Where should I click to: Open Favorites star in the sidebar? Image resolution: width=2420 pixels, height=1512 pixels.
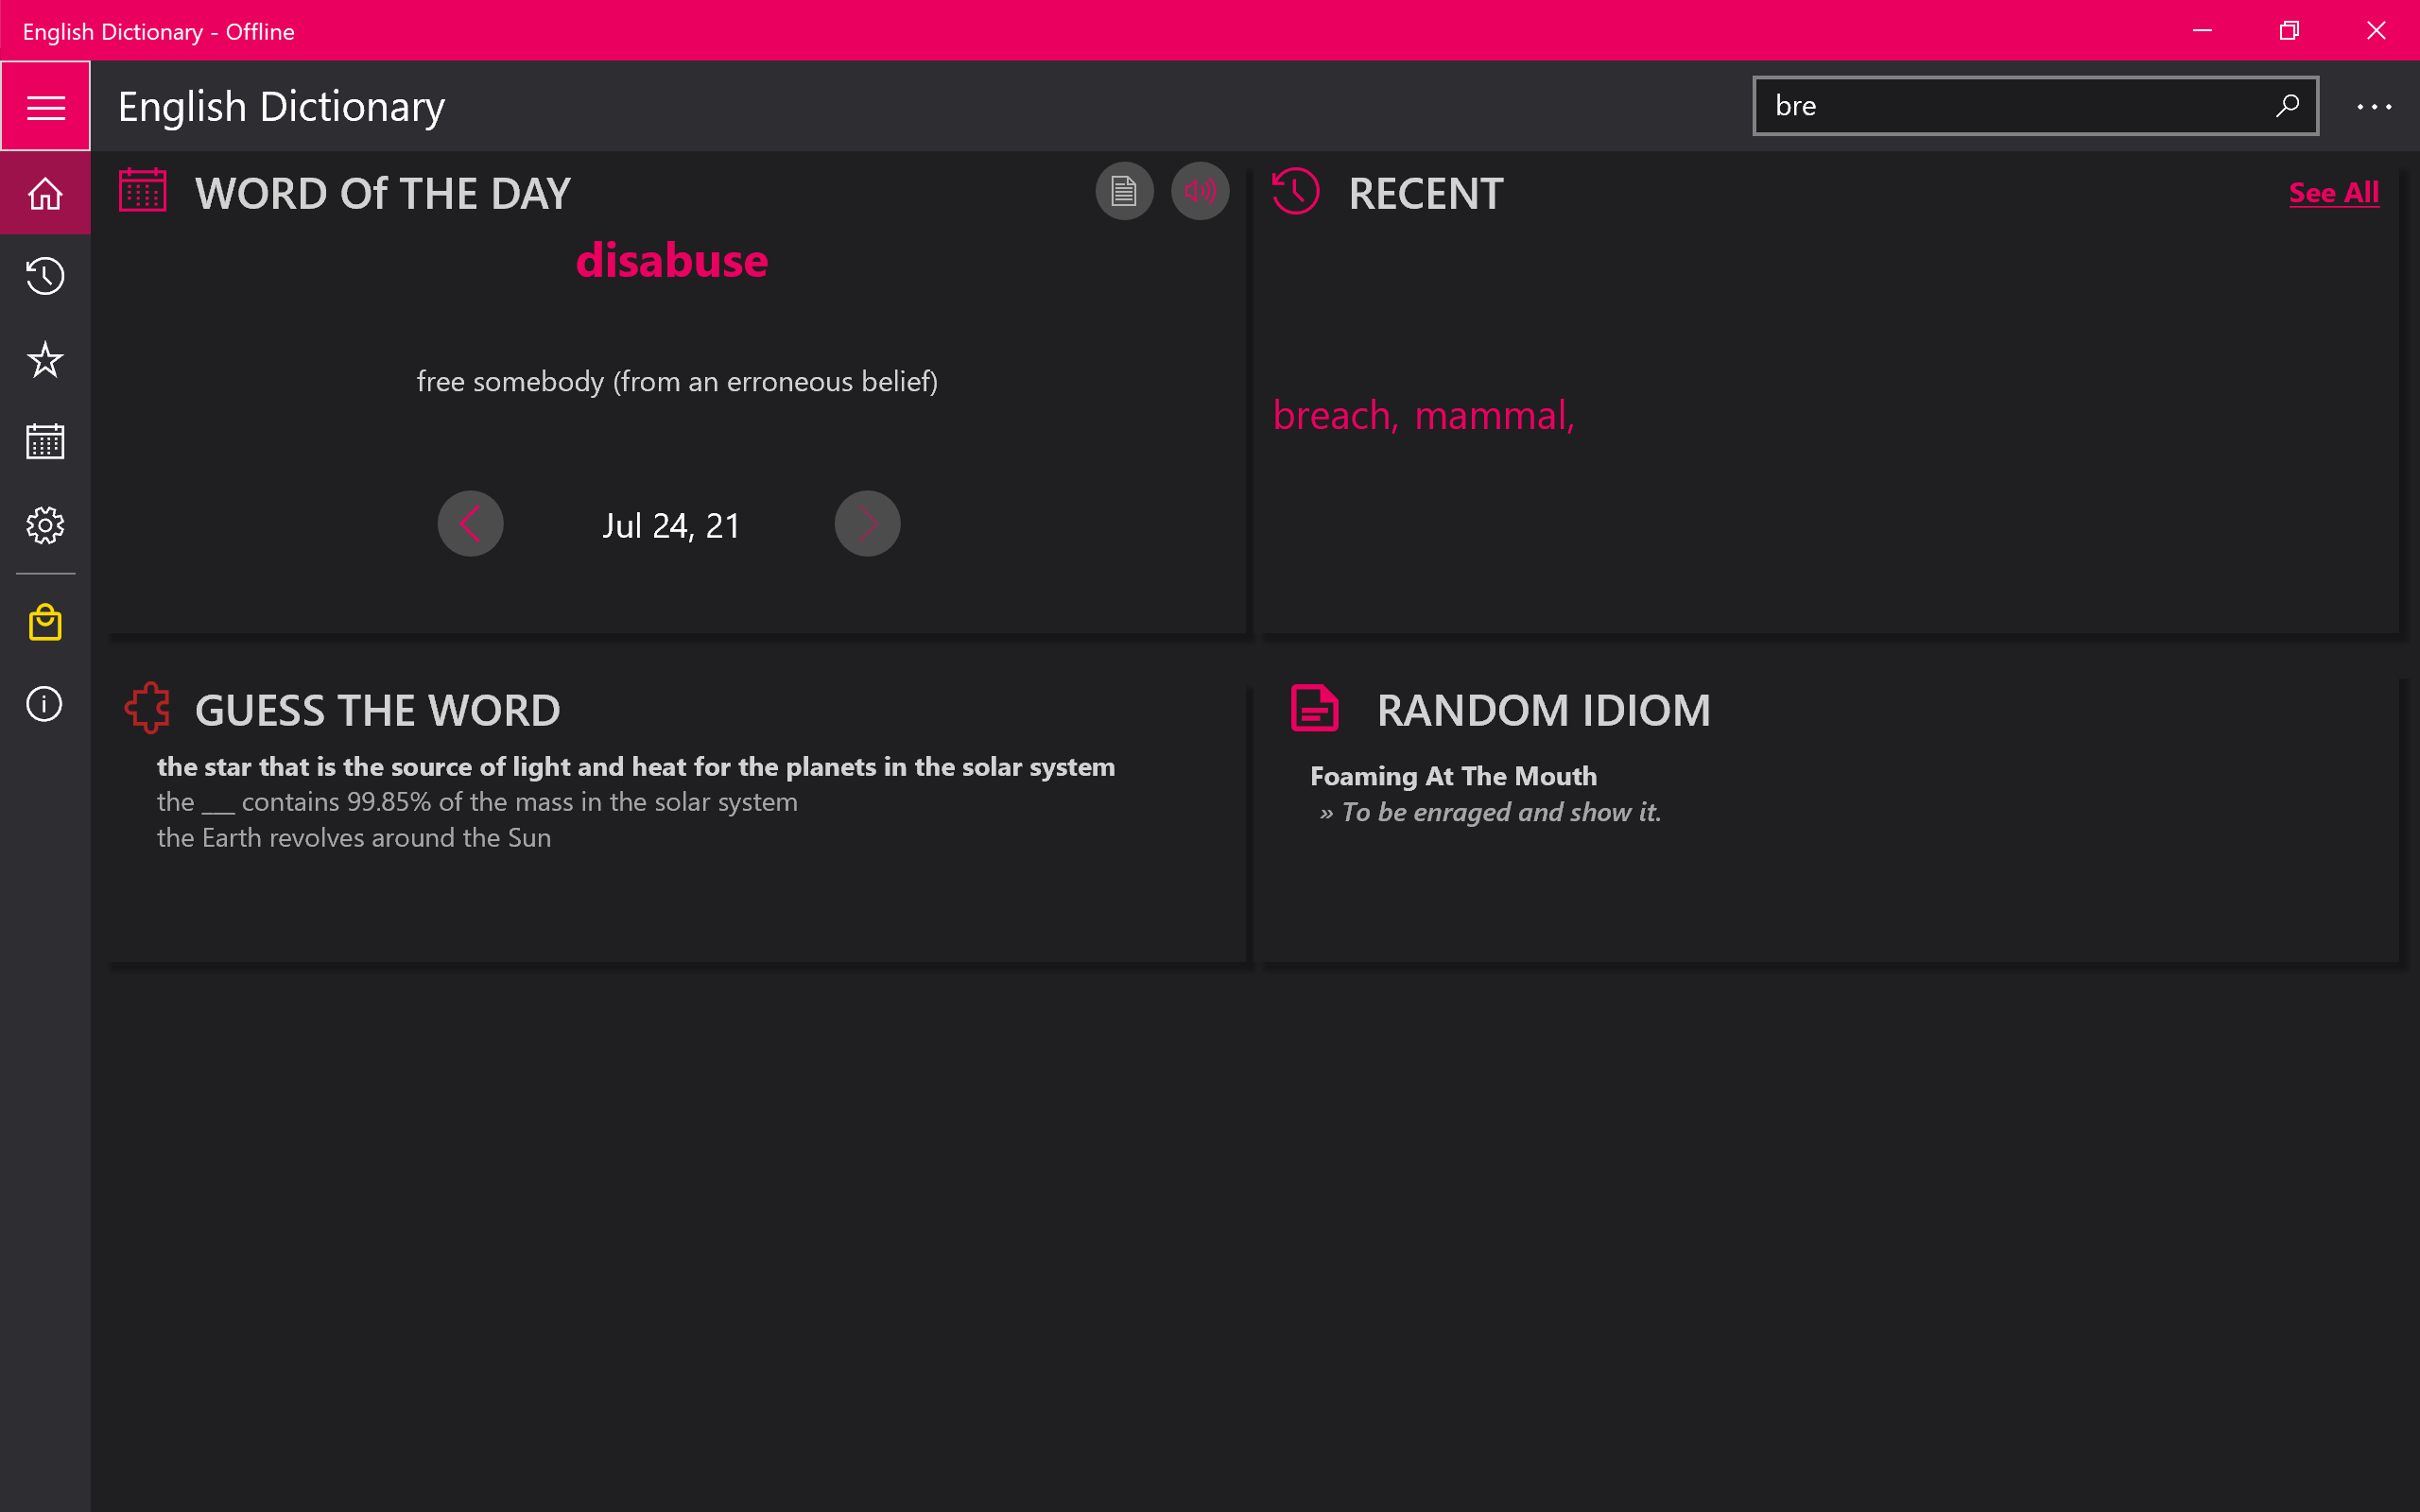[45, 359]
